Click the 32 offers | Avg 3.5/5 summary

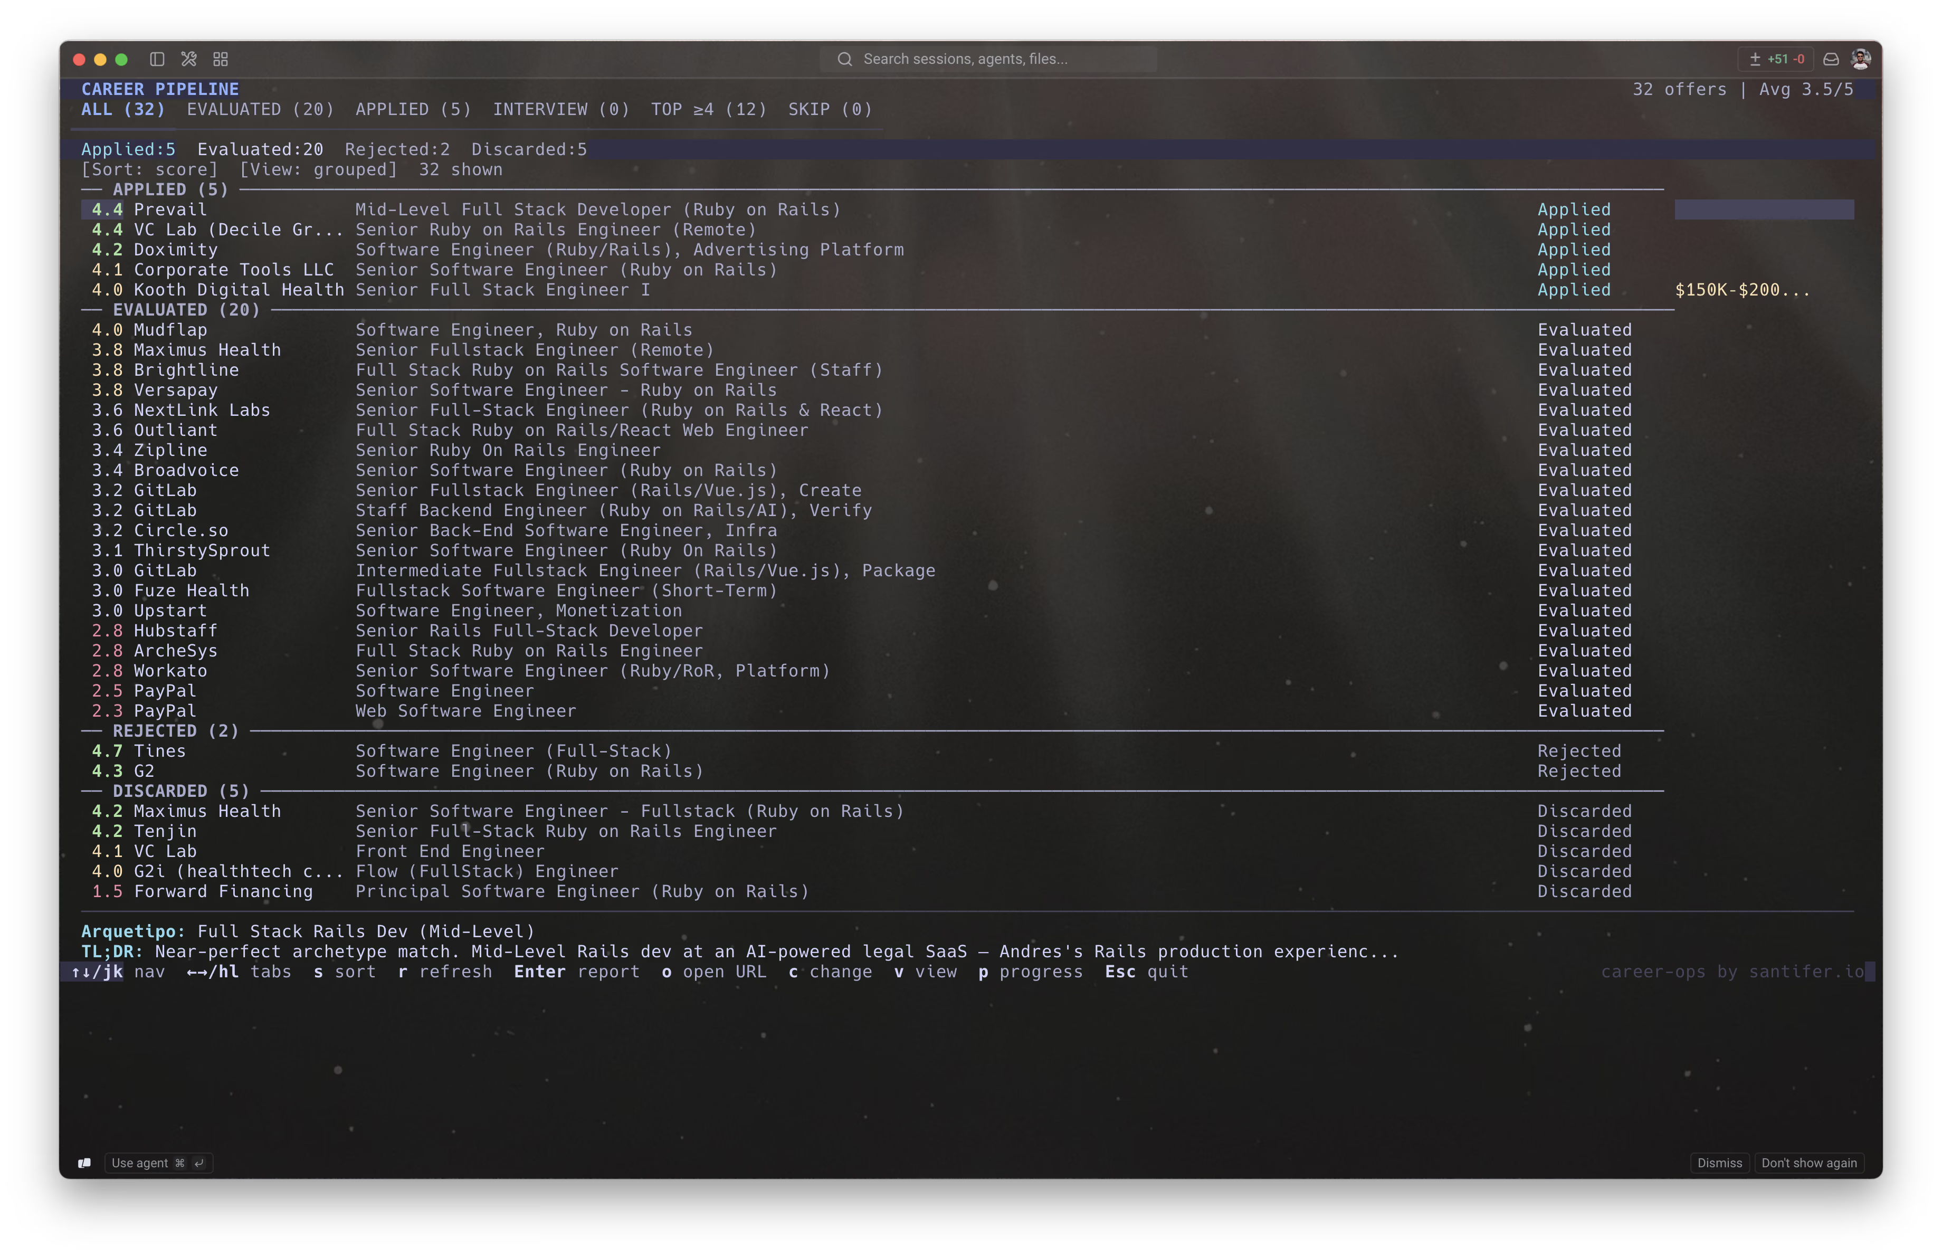coord(1743,90)
